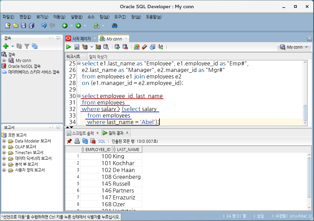Collapse the SQL statement at line 30

tap(79, 96)
